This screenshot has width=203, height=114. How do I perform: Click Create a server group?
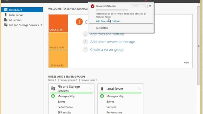[107, 50]
